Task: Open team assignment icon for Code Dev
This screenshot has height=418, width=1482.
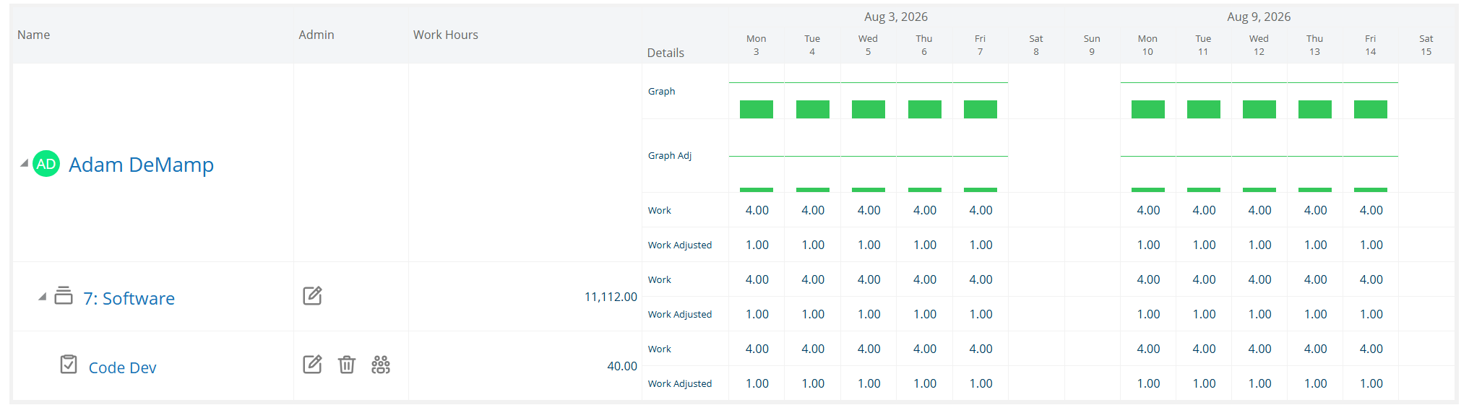Action: [x=381, y=365]
